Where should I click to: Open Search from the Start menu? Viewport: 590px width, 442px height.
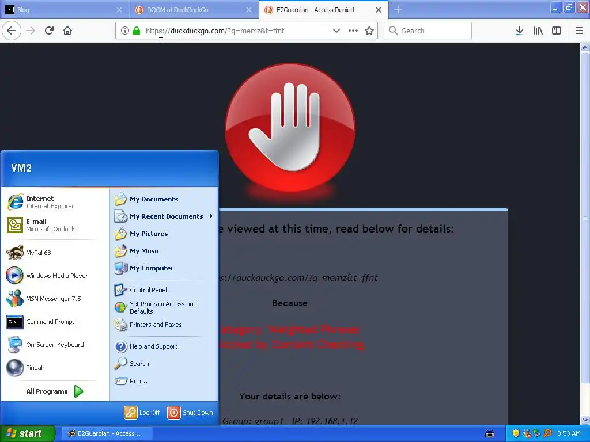click(164, 364)
